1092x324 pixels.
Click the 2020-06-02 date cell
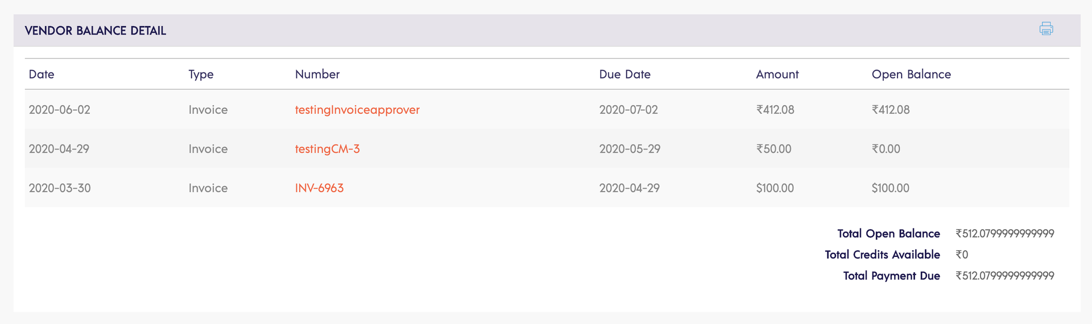click(x=60, y=110)
